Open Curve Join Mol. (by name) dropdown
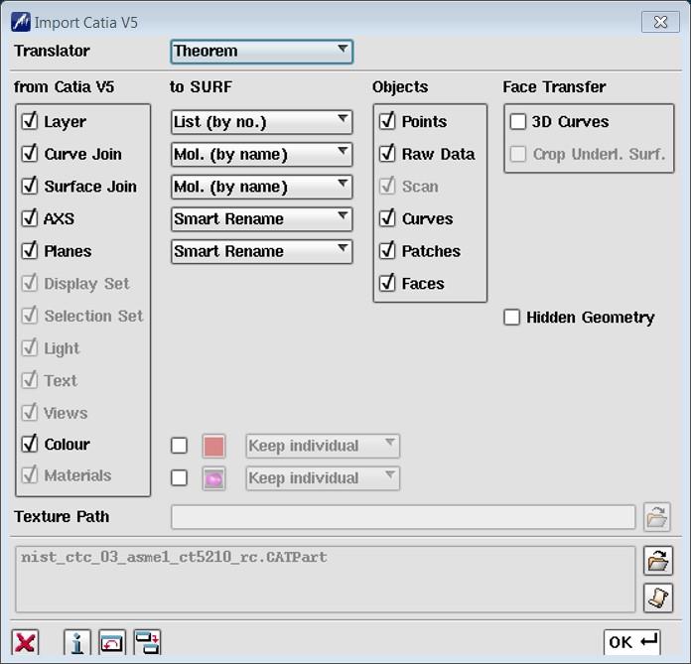Viewport: 691px width, 664px height. pyautogui.click(x=262, y=155)
